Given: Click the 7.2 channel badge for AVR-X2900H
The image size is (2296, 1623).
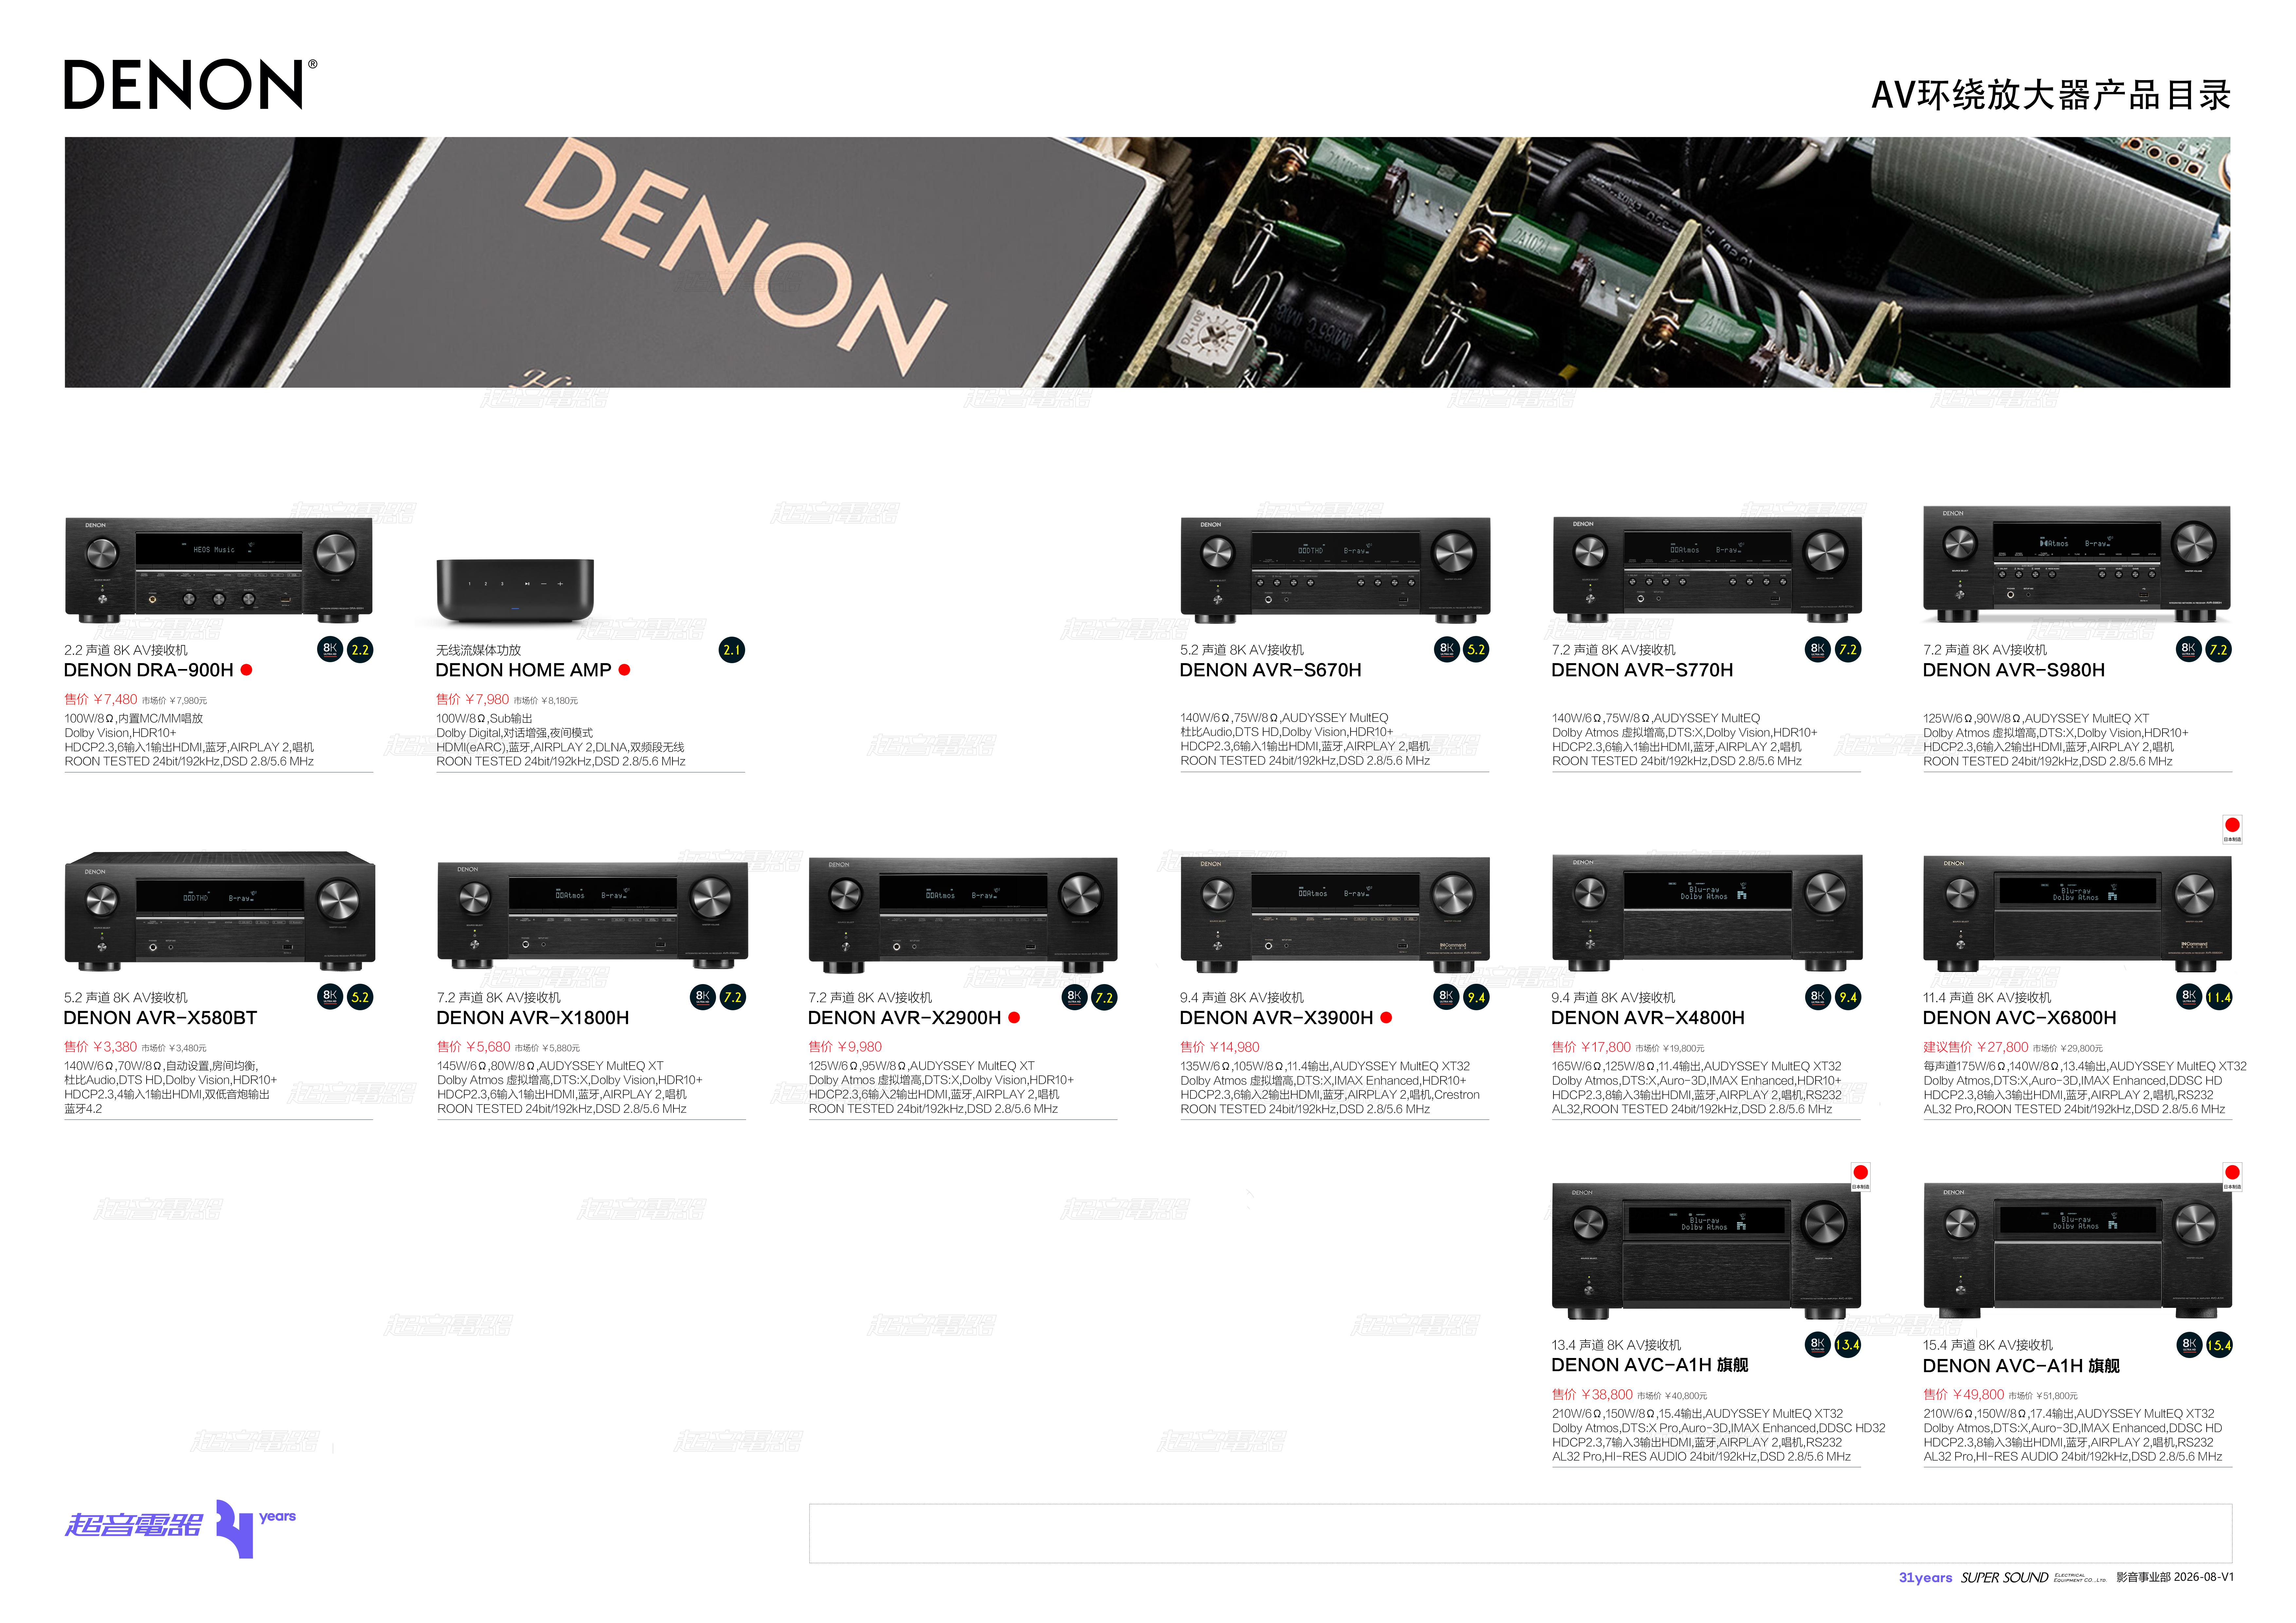Looking at the screenshot, I should (1104, 997).
